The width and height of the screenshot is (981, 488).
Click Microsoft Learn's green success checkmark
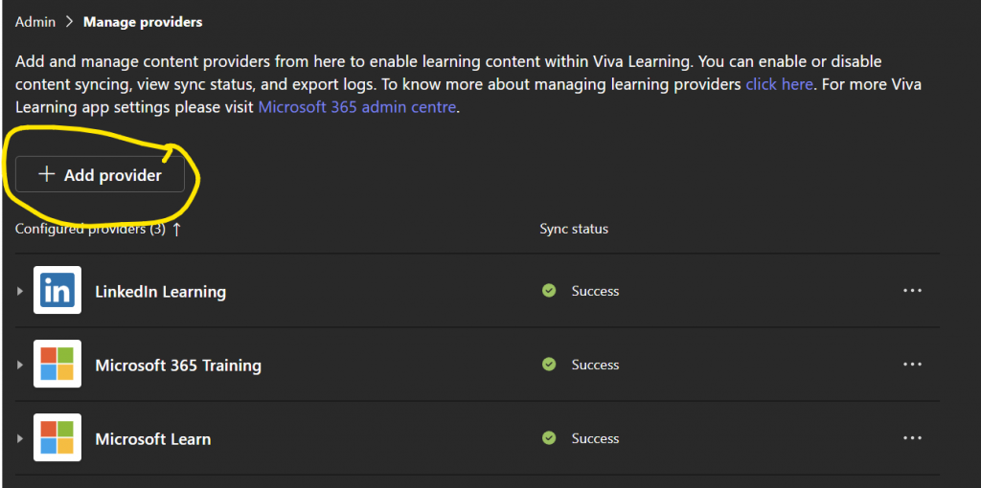click(549, 438)
